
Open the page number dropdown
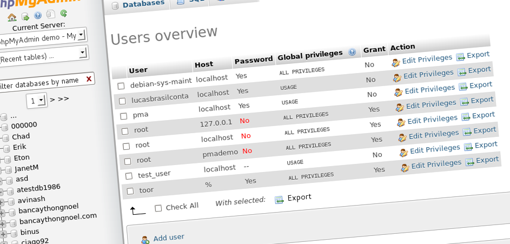coord(37,101)
